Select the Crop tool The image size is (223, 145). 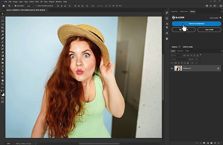(x=2, y=28)
